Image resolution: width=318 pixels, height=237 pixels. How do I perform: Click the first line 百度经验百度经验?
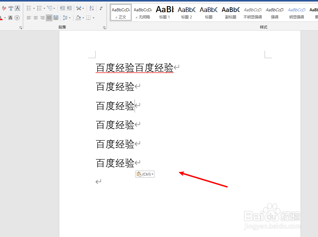pos(135,68)
